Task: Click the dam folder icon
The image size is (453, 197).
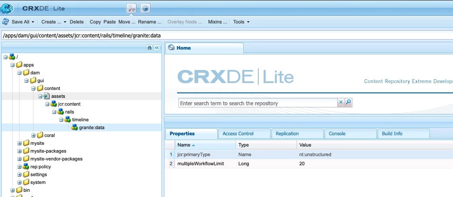Action: click(x=26, y=73)
